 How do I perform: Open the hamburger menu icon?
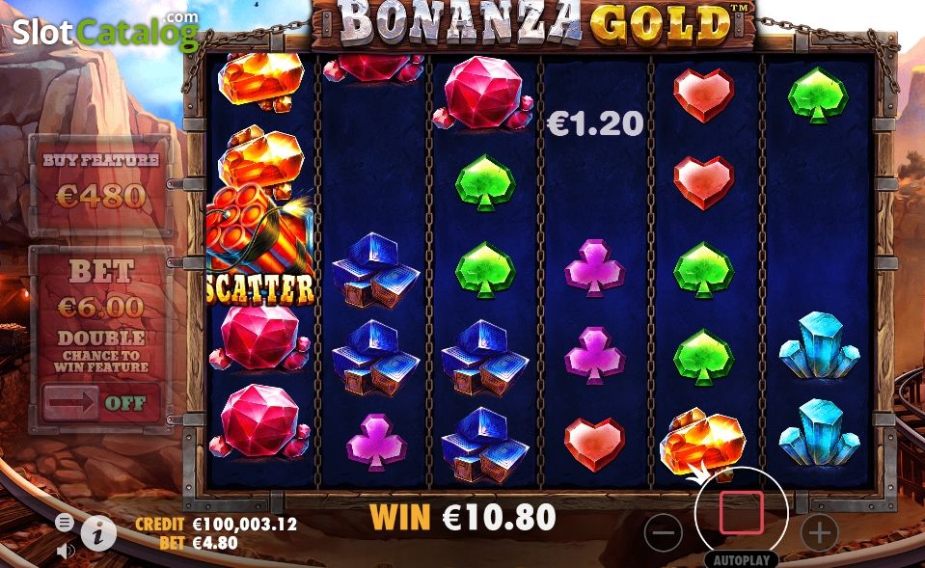[65, 522]
